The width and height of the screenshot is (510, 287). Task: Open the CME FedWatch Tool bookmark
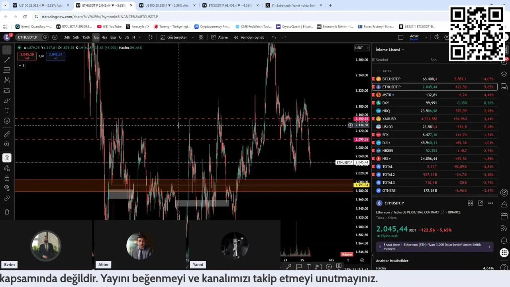[x=253, y=27]
